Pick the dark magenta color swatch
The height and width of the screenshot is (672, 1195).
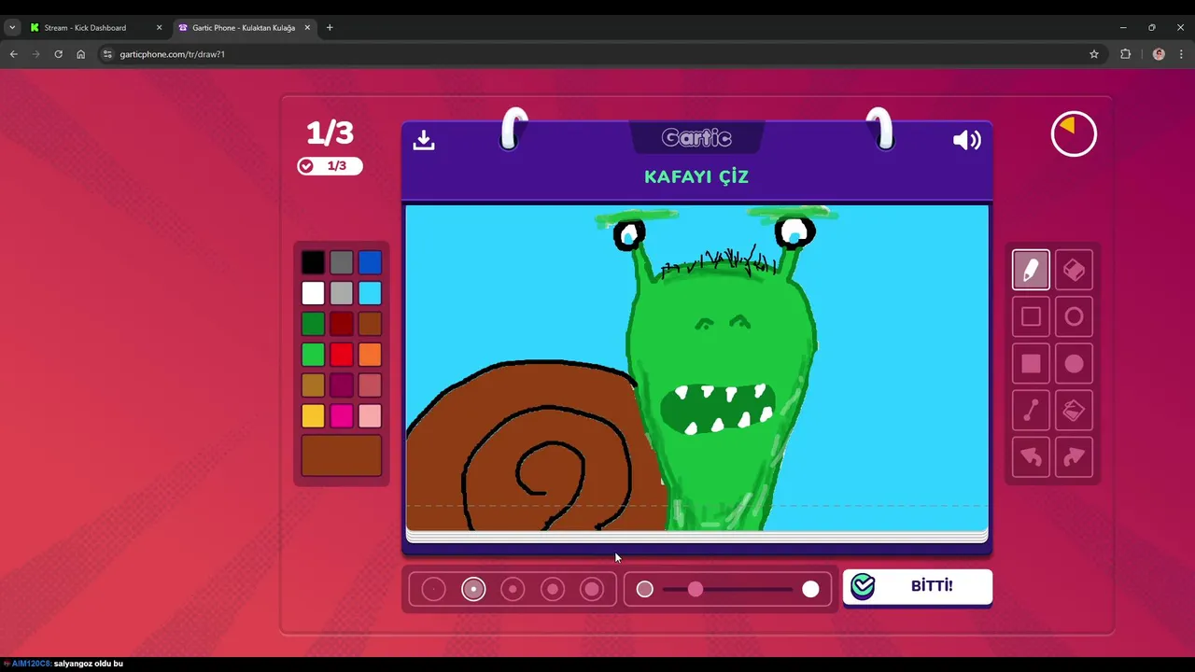[x=342, y=385]
